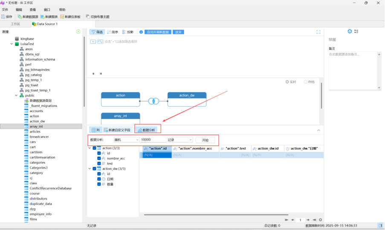Click the 新建图表 toolbar icon
The image size is (385, 230).
coord(42,17)
